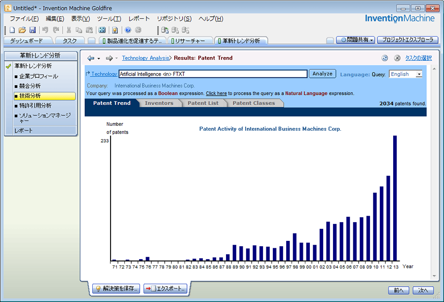Click the 前へ button

click(399, 290)
